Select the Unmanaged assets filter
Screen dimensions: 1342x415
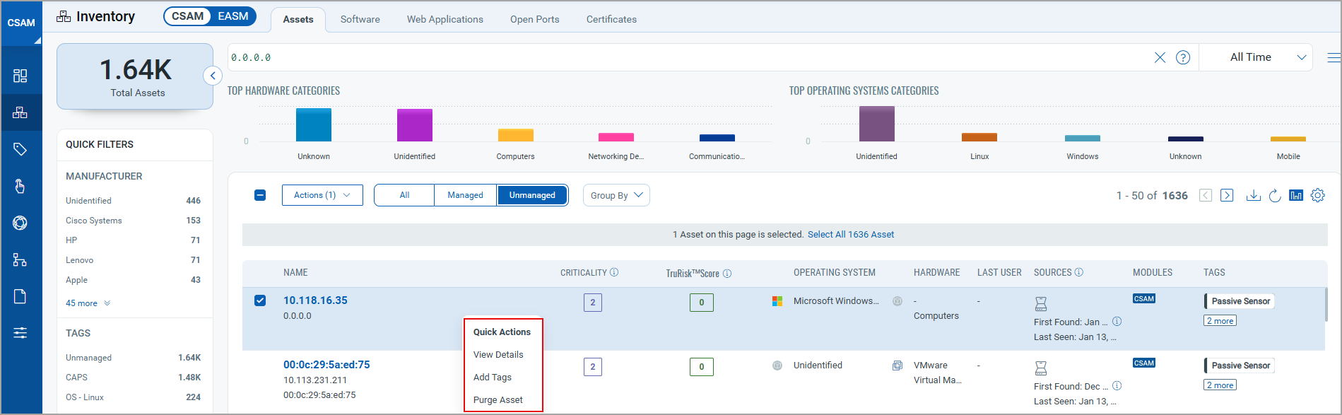pyautogui.click(x=532, y=195)
